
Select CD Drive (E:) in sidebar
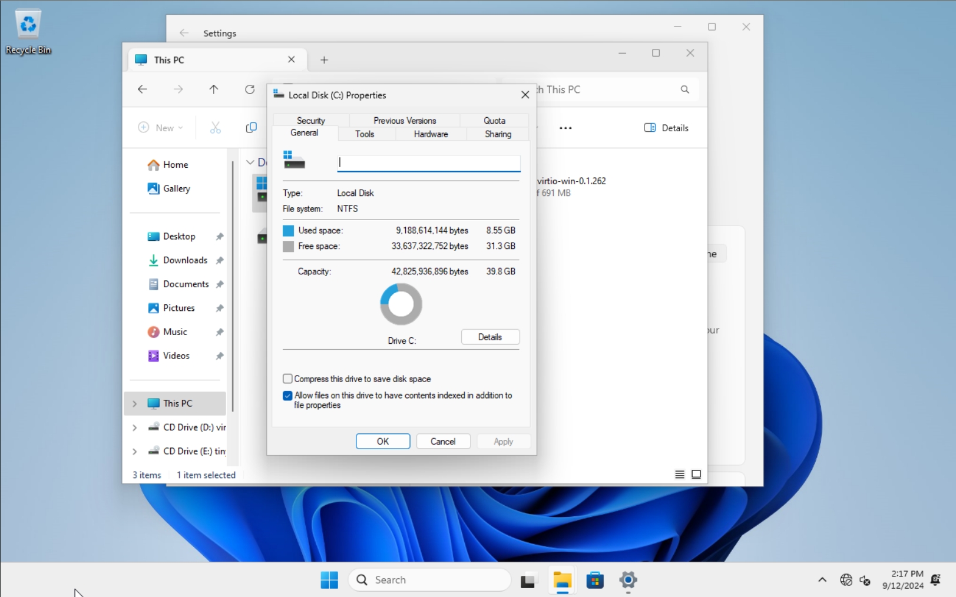[187, 451]
